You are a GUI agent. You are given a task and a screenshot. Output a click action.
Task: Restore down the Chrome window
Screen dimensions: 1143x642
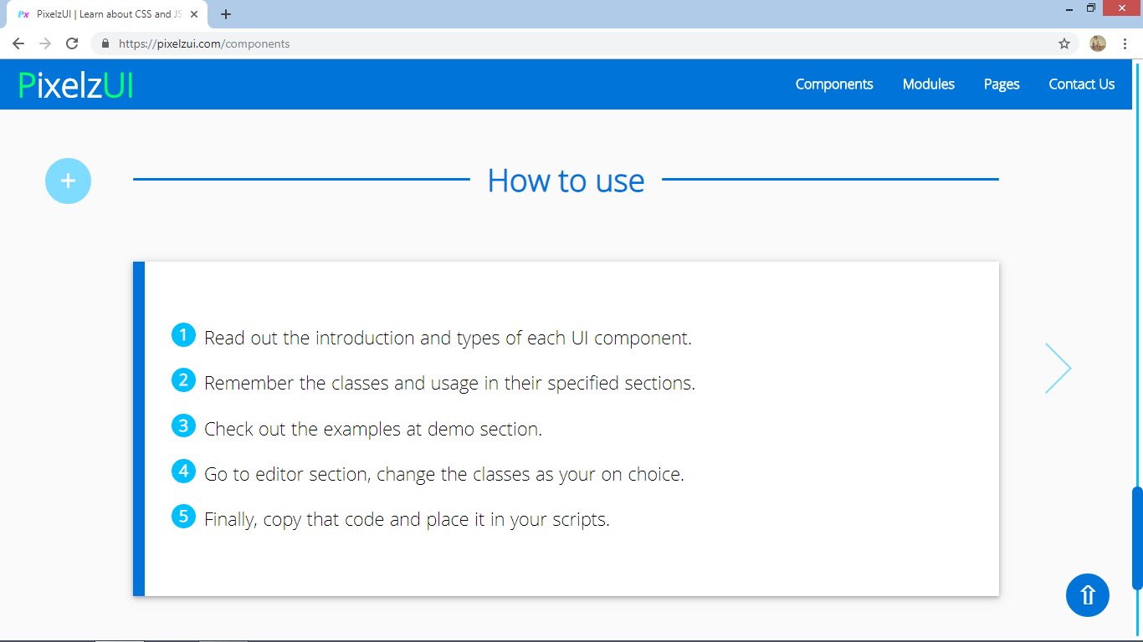1091,8
